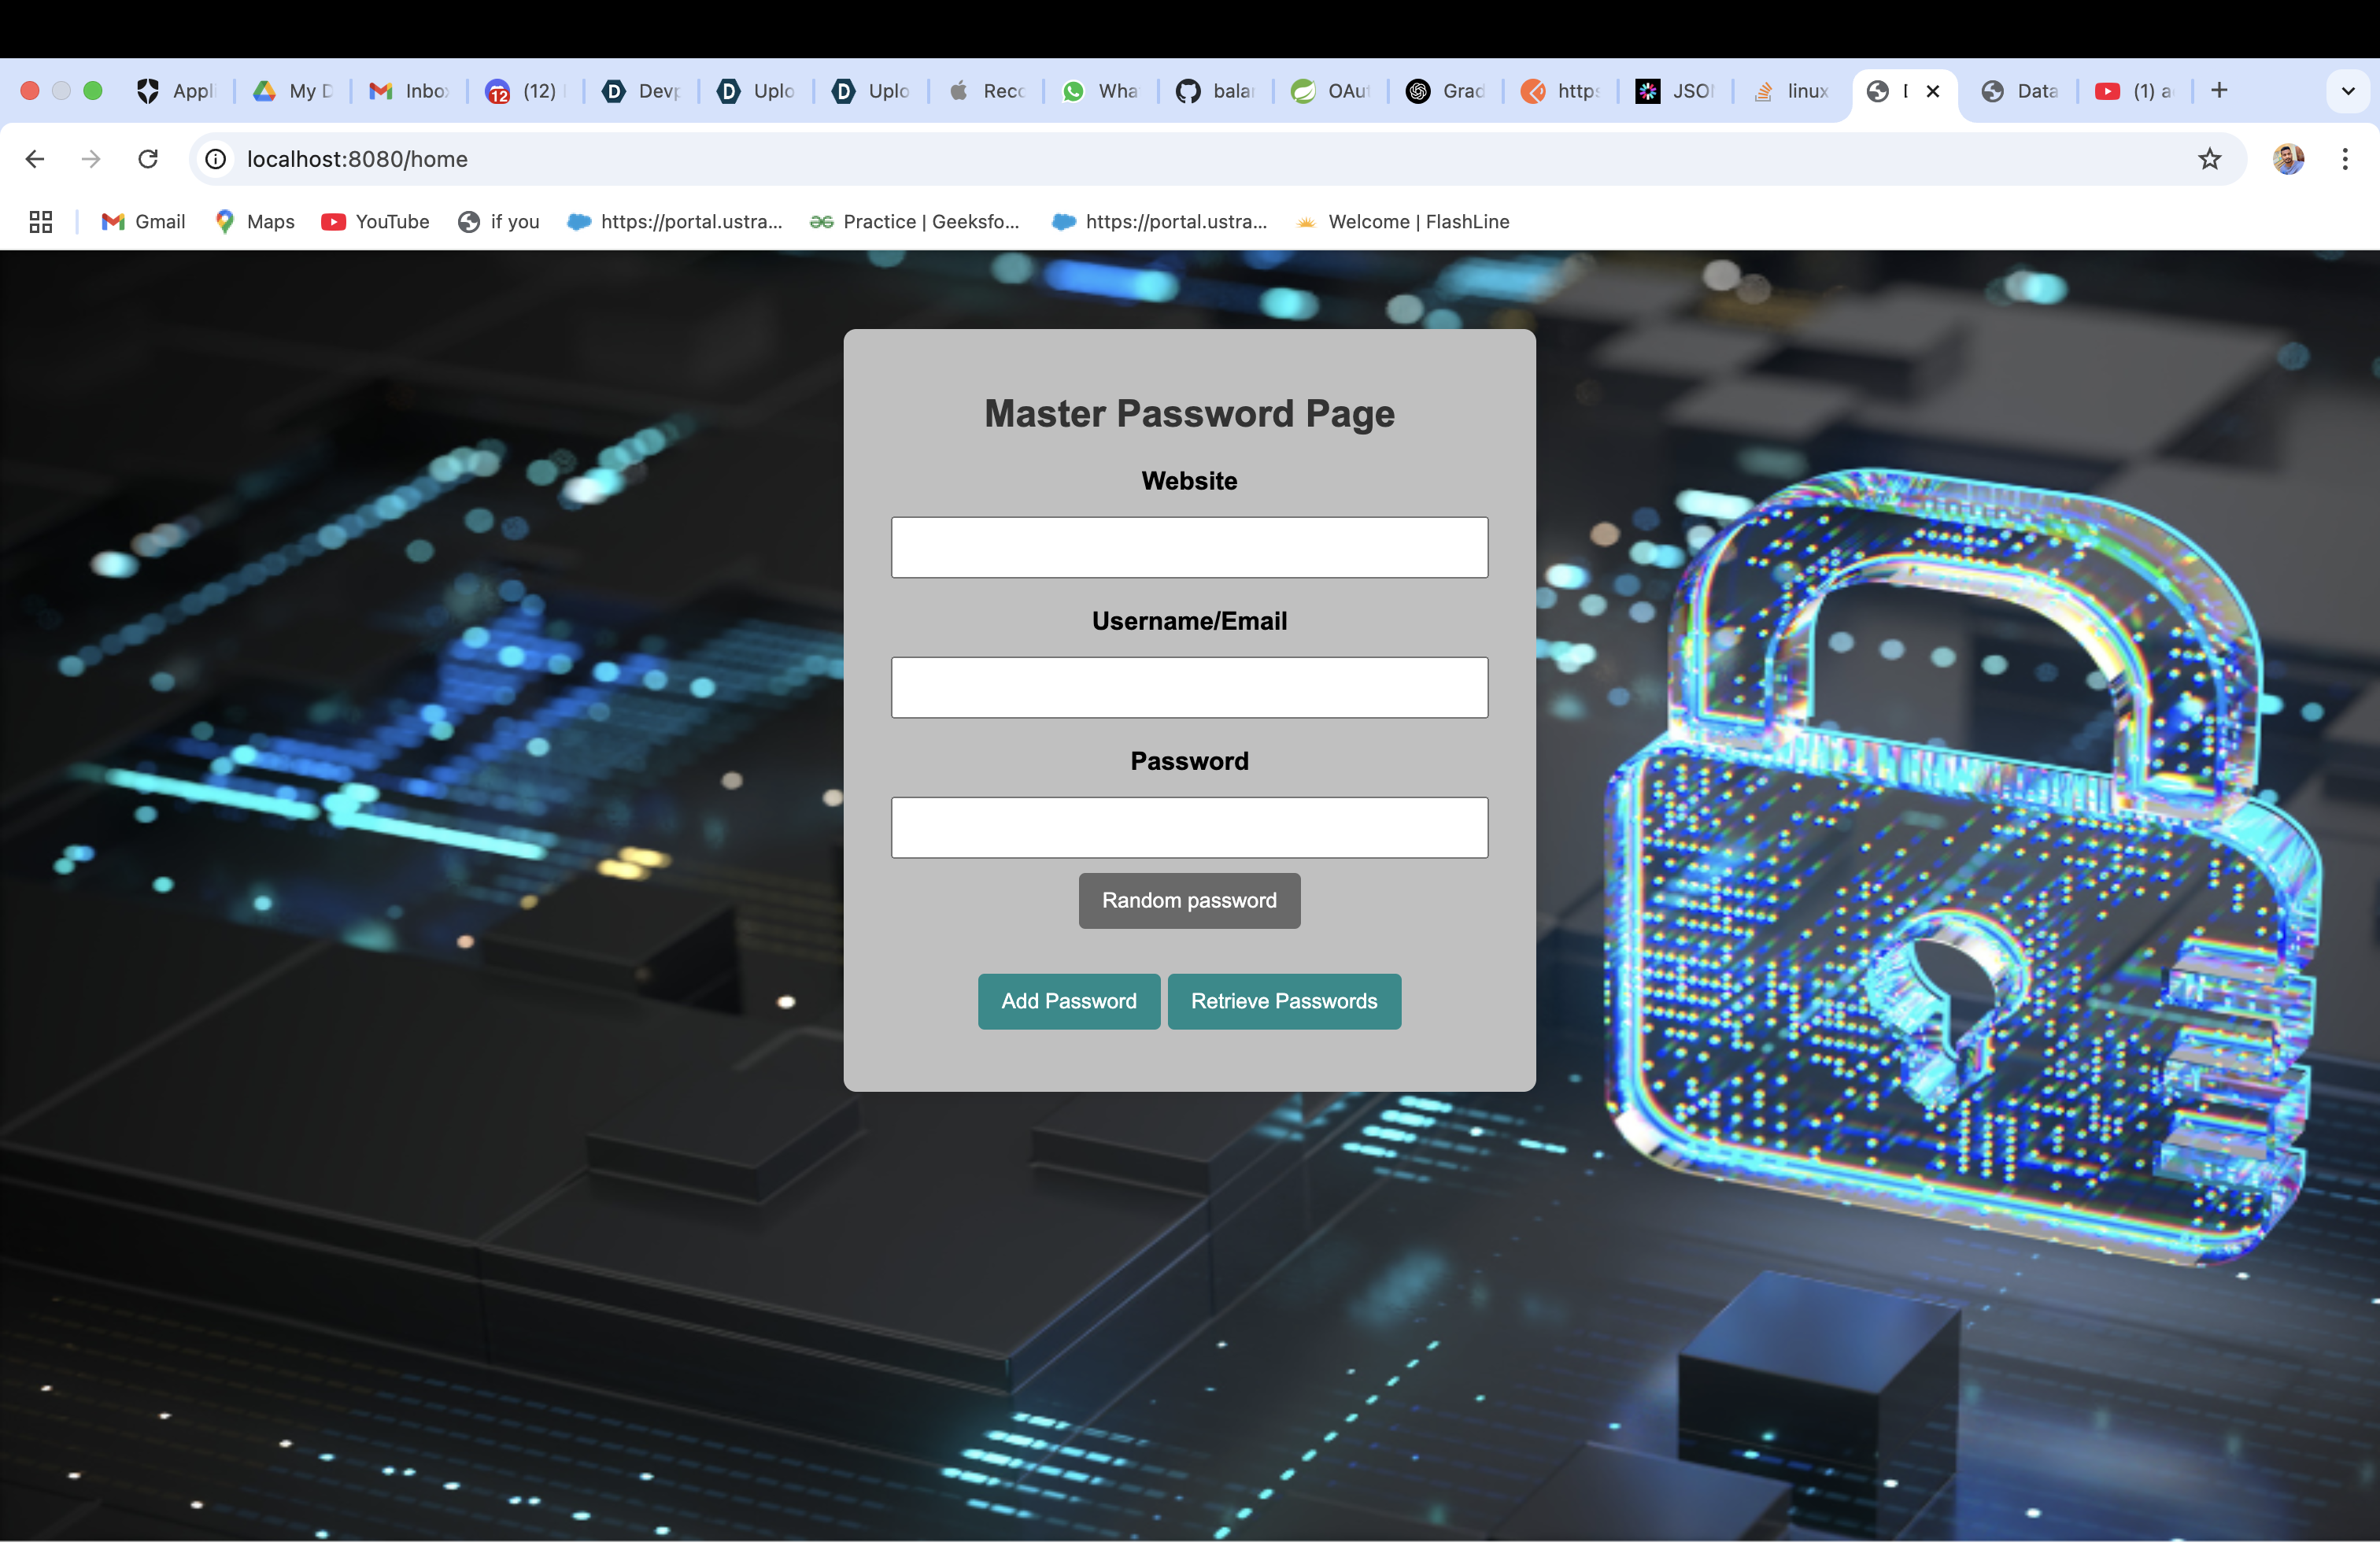The width and height of the screenshot is (2380, 1546).
Task: Open a new tab with plus icon
Action: pos(2219,91)
